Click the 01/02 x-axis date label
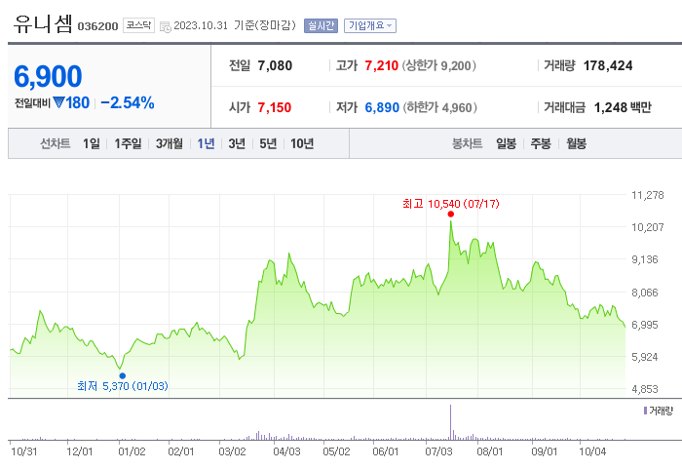The width and height of the screenshot is (682, 470). pos(132,451)
